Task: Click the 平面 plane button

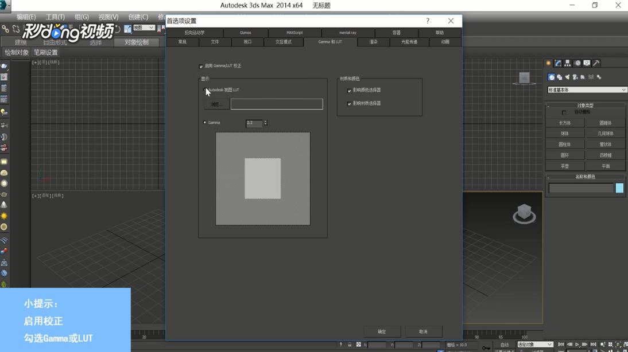Action: pyautogui.click(x=605, y=166)
